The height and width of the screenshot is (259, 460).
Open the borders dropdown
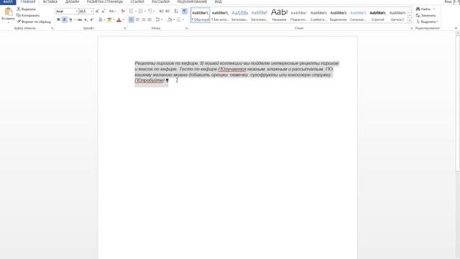pos(183,20)
